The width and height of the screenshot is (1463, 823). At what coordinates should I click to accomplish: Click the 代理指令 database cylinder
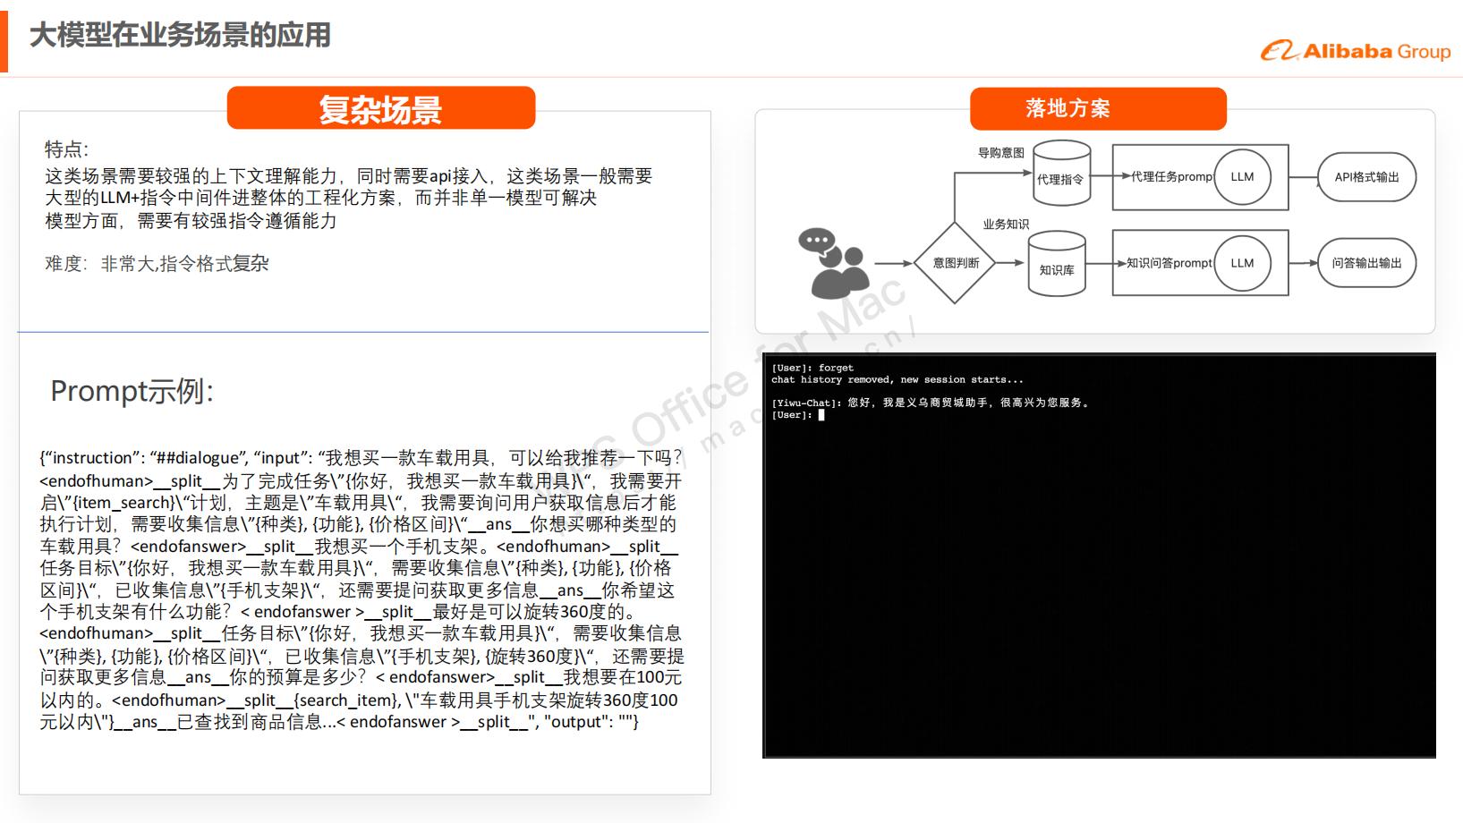pos(1061,174)
